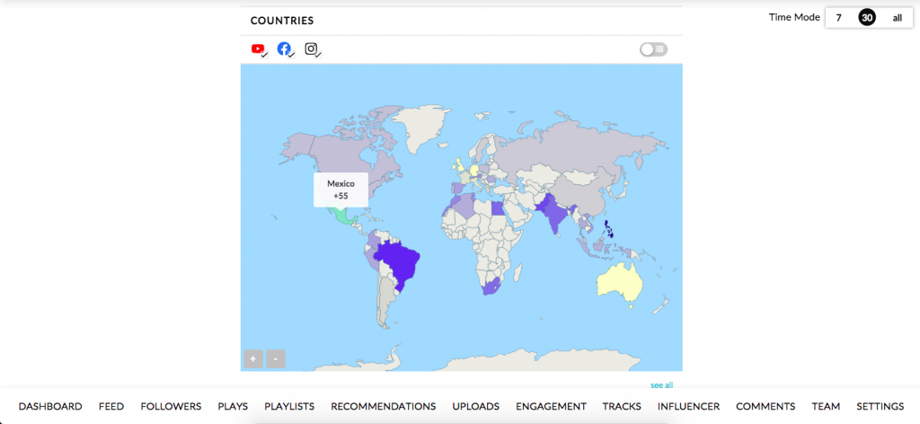Switch map to list view toggle
This screenshot has width=920, height=424.
654,49
